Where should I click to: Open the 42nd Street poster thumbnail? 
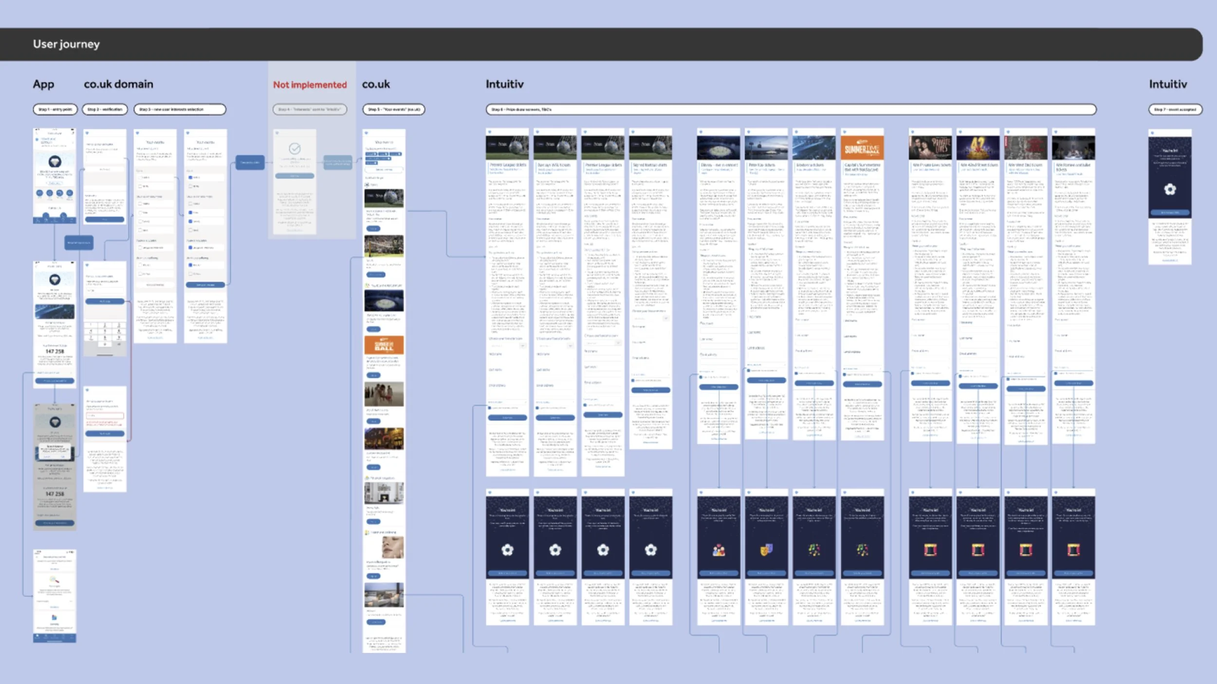[x=978, y=148]
